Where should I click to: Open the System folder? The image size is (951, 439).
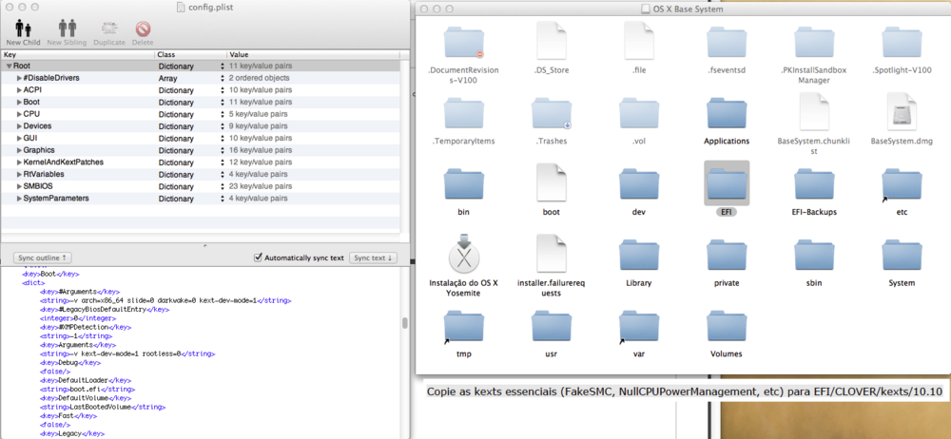click(902, 255)
